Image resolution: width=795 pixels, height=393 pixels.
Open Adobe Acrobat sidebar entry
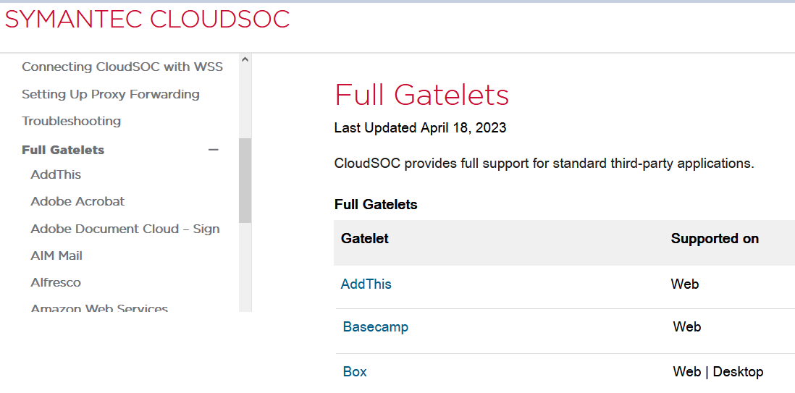coord(77,201)
